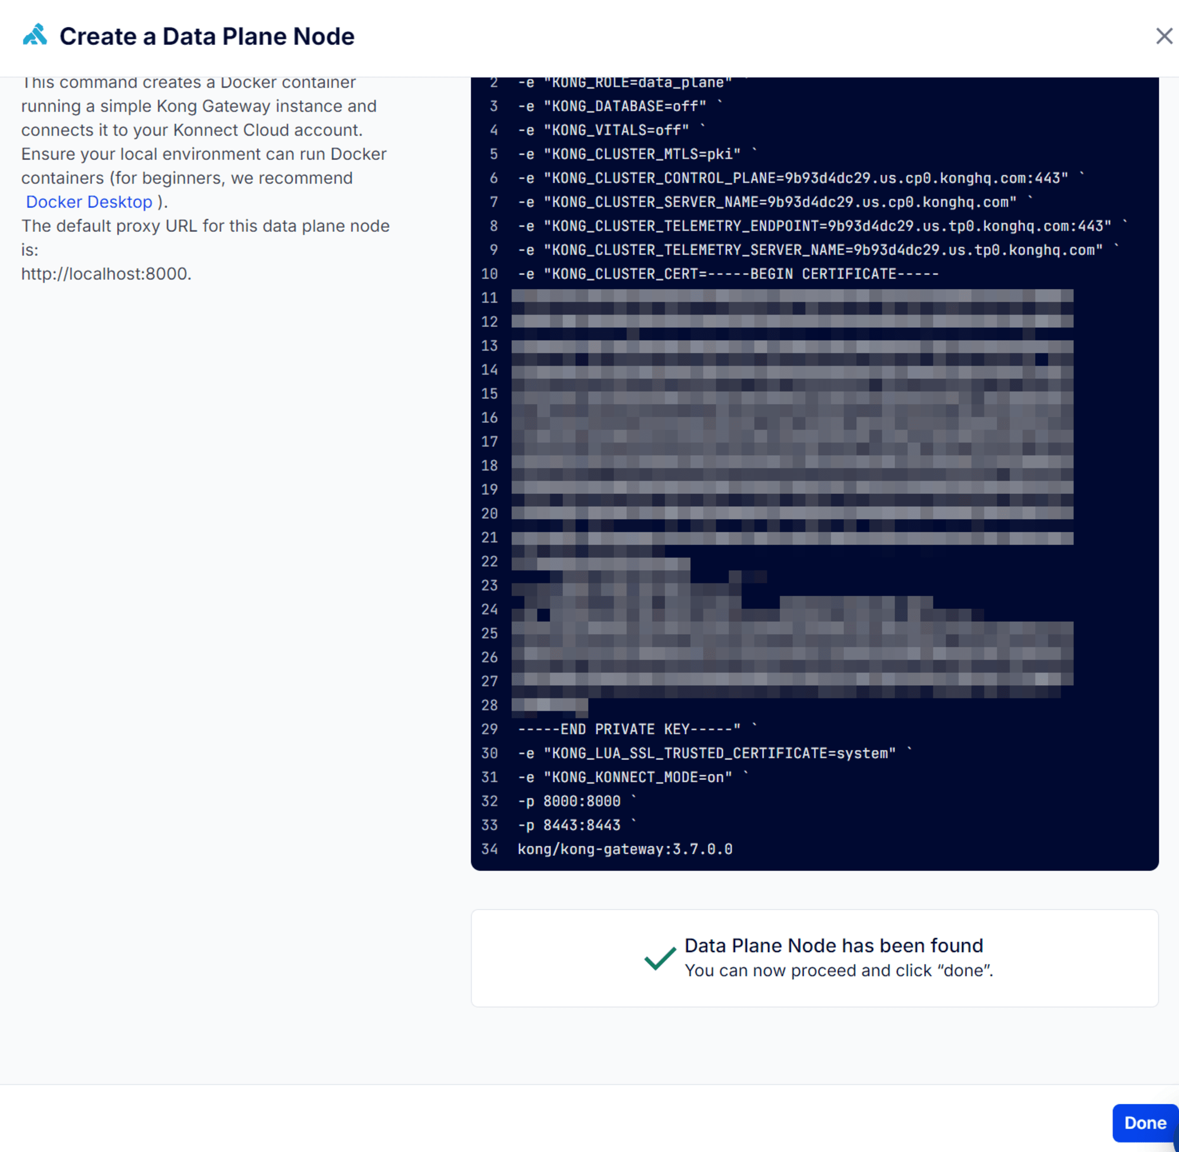Click the KONG_CLUSTER_CERT BEGIN CERTIFICATE line
Image resolution: width=1179 pixels, height=1152 pixels.
point(728,274)
